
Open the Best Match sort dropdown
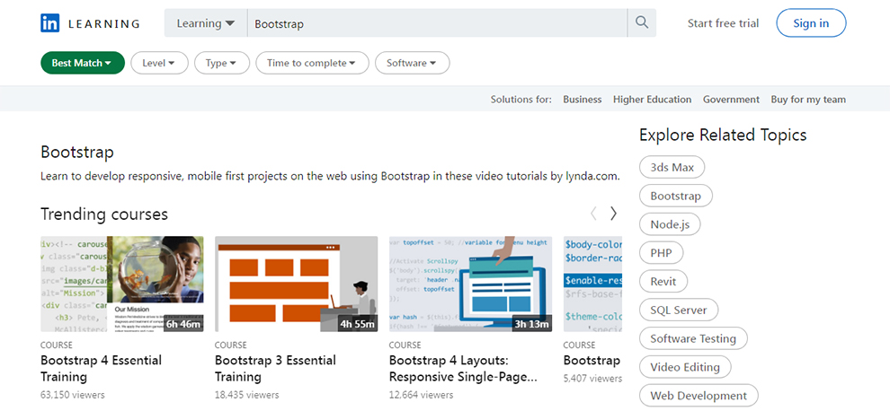(83, 63)
